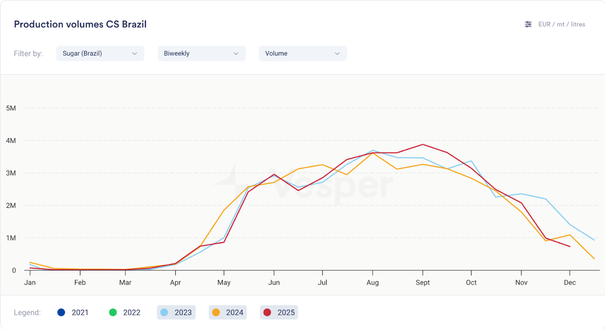Click the Production volumes CS Brazil title
This screenshot has height=329, width=605.
[x=80, y=24]
